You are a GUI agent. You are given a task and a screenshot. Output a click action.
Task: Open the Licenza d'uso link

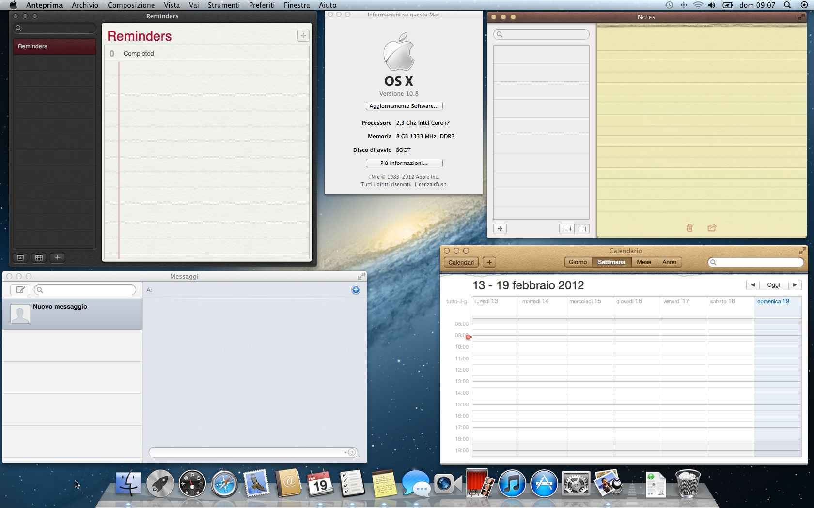point(430,184)
